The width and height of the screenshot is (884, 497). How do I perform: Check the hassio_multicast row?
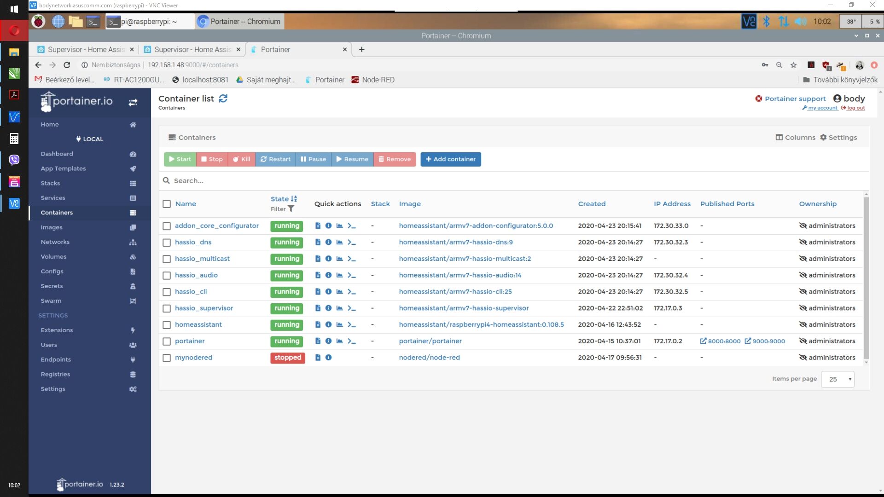pyautogui.click(x=167, y=259)
